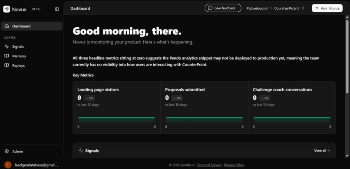Click the Landing page visitors sparkline chart
The image size is (350, 169).
click(x=116, y=120)
